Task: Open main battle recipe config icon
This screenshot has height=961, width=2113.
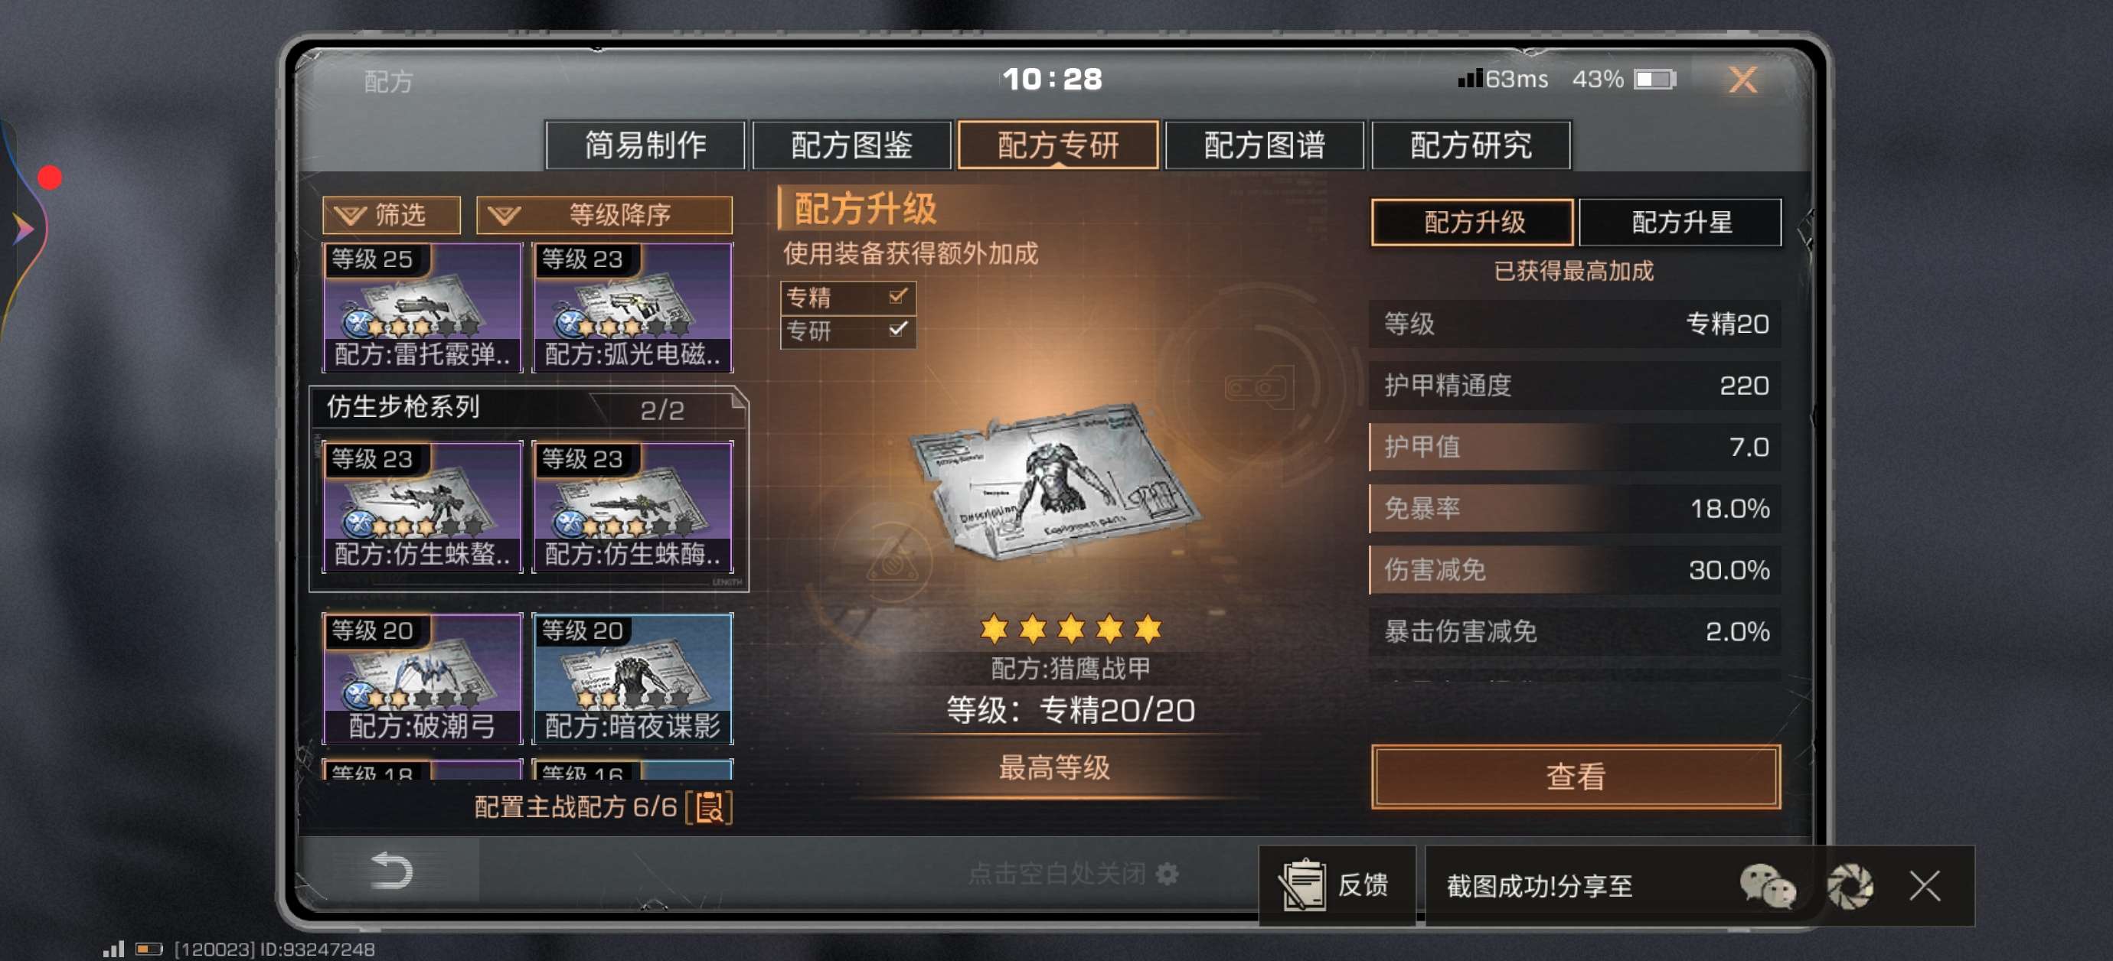Action: click(710, 807)
